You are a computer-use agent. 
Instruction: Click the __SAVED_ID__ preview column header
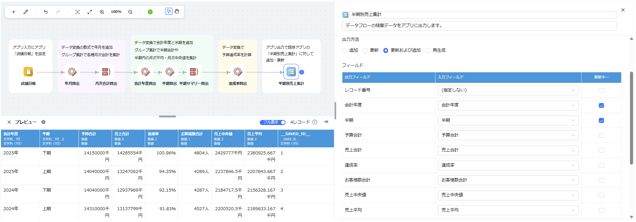pos(306,139)
